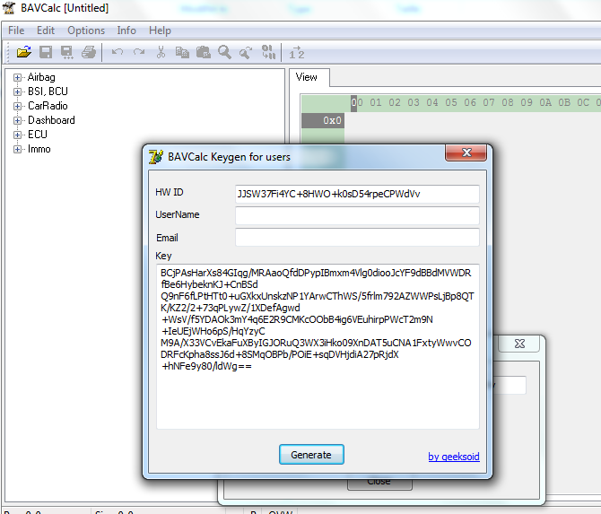Screen dimensions: 601x514
Task: Click the Undo toolbar icon
Action: [118, 52]
